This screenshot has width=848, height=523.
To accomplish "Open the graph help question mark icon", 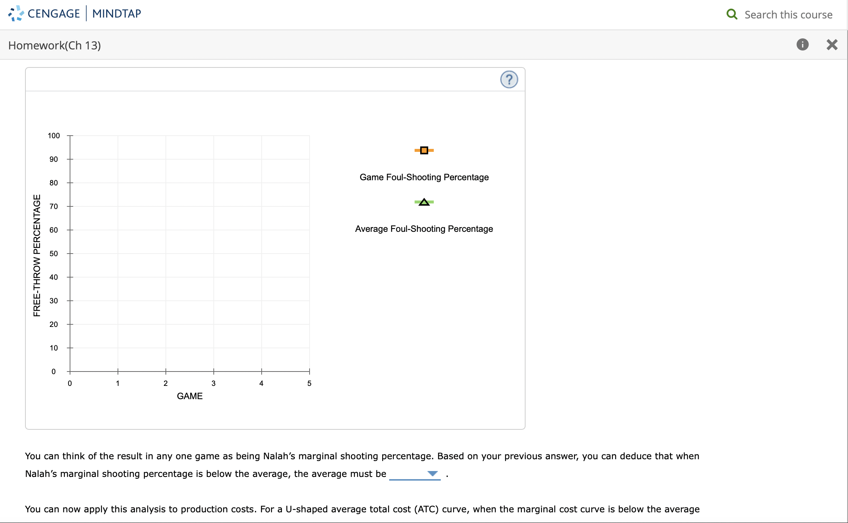I will 509,79.
